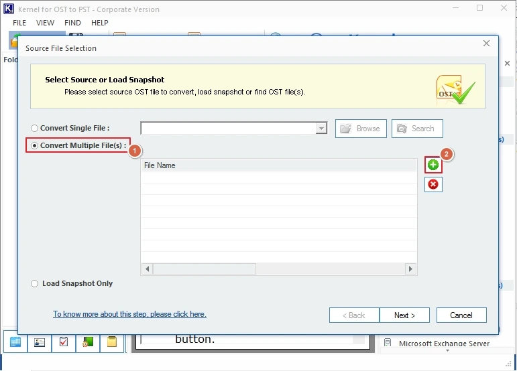Open the single file path dropdown arrow
517x371 pixels.
pyautogui.click(x=321, y=129)
